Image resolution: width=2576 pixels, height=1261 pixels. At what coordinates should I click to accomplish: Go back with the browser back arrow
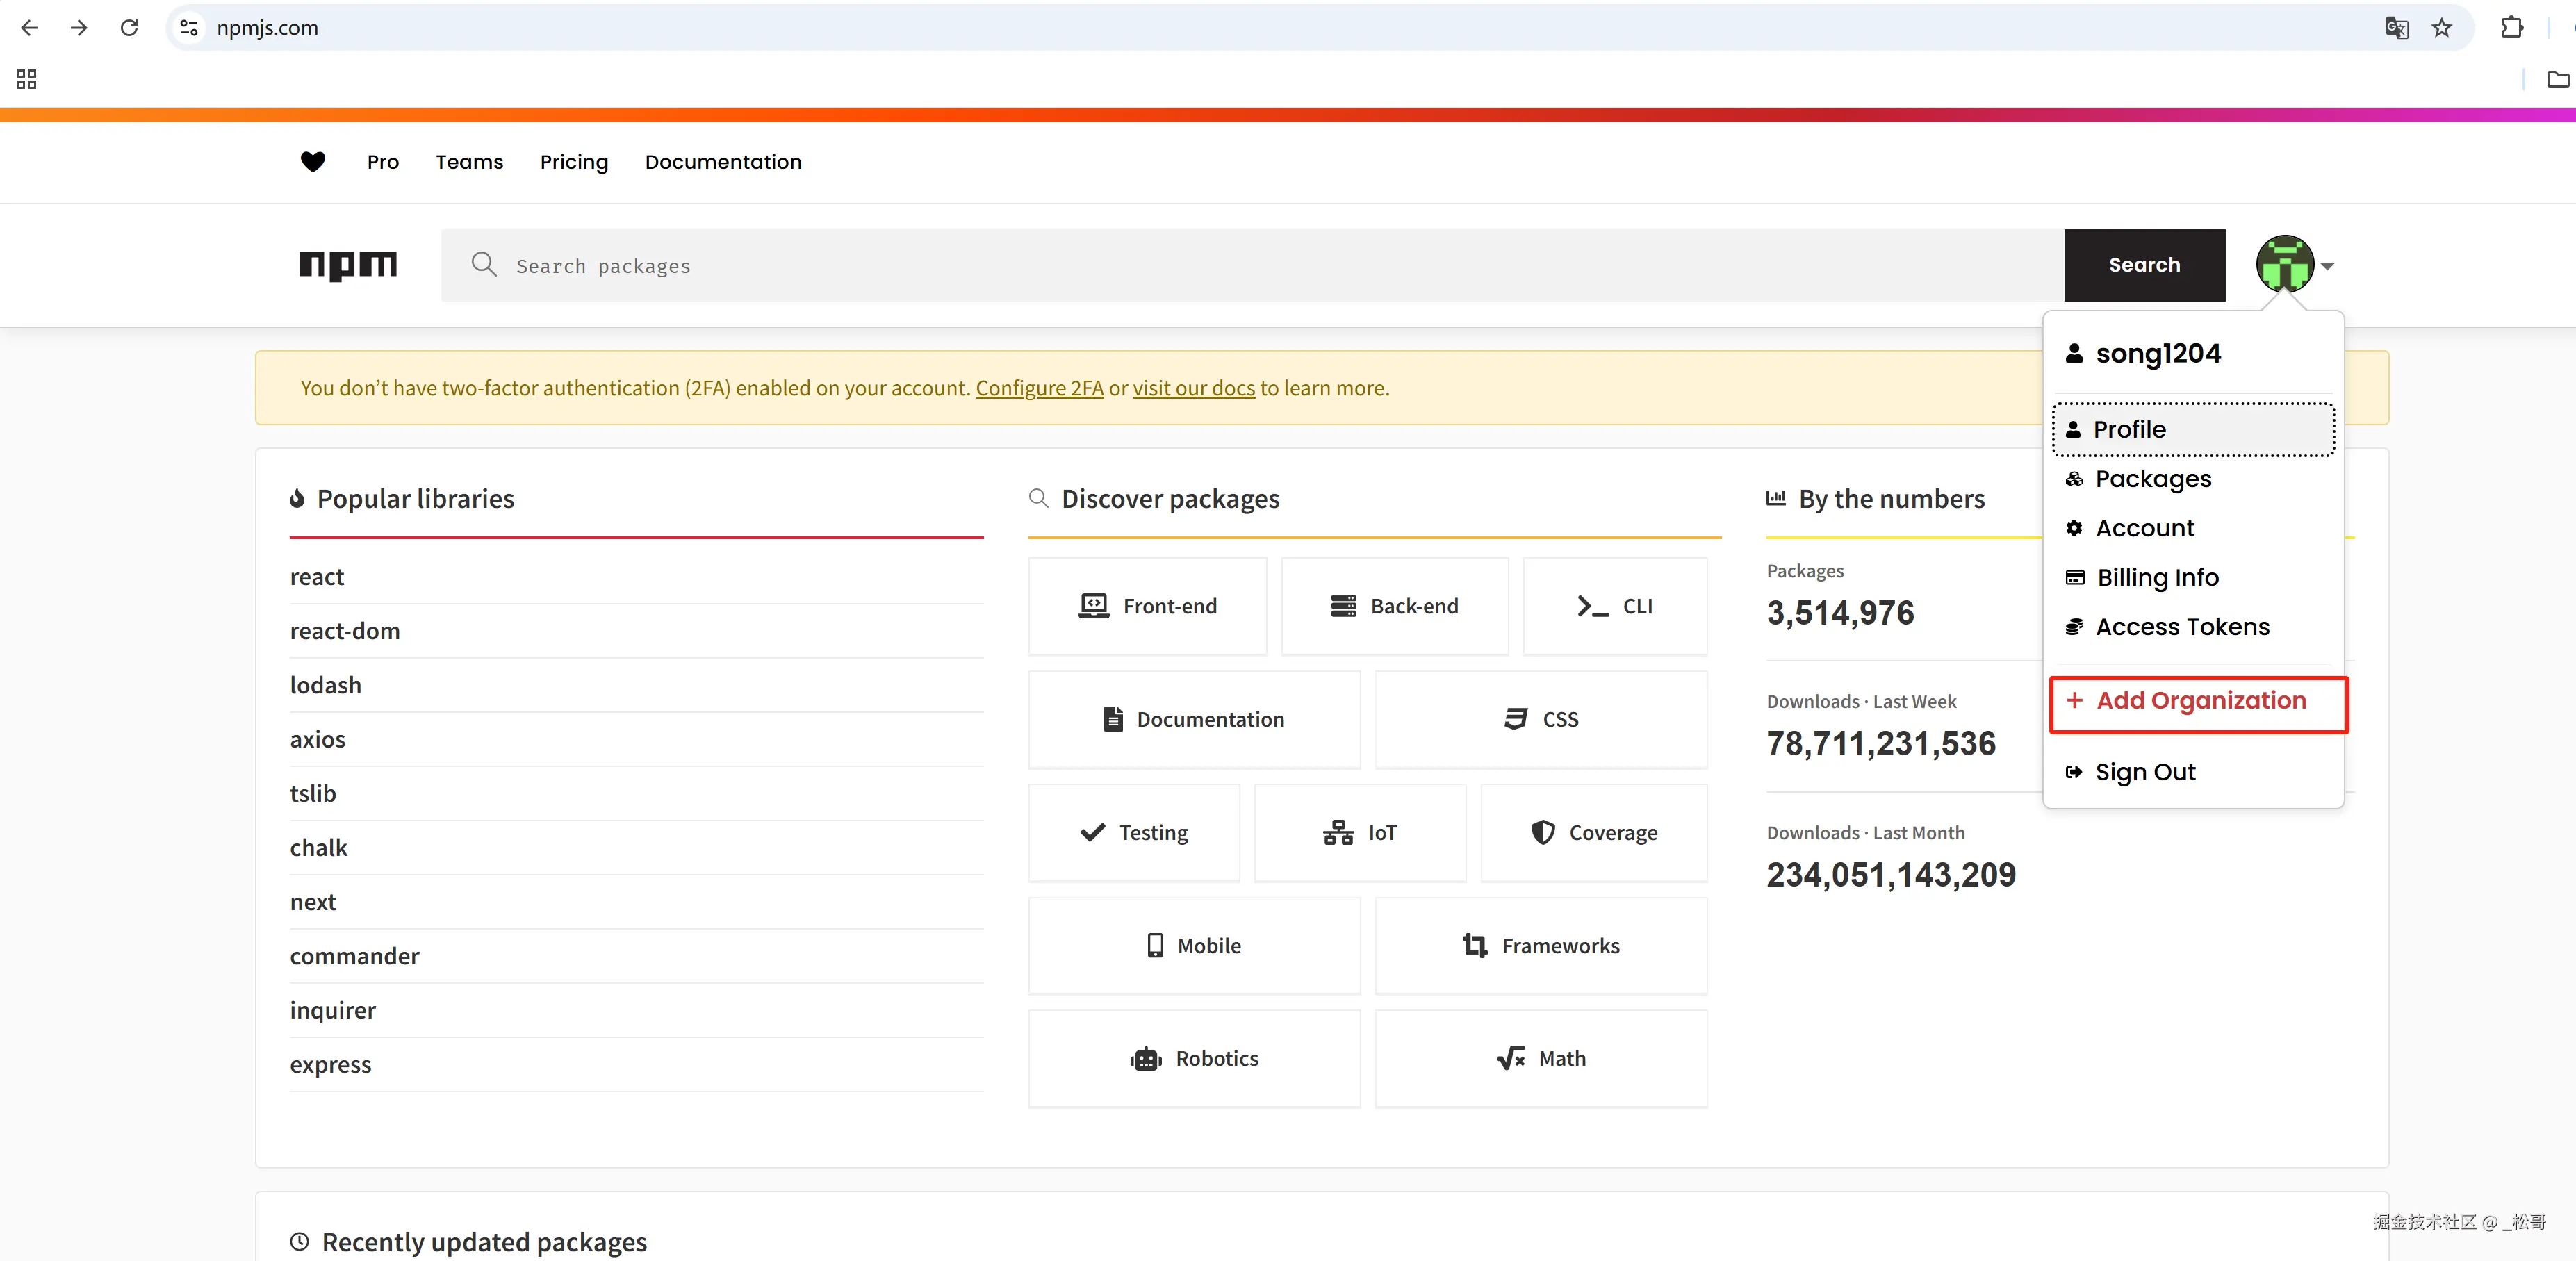click(x=29, y=28)
